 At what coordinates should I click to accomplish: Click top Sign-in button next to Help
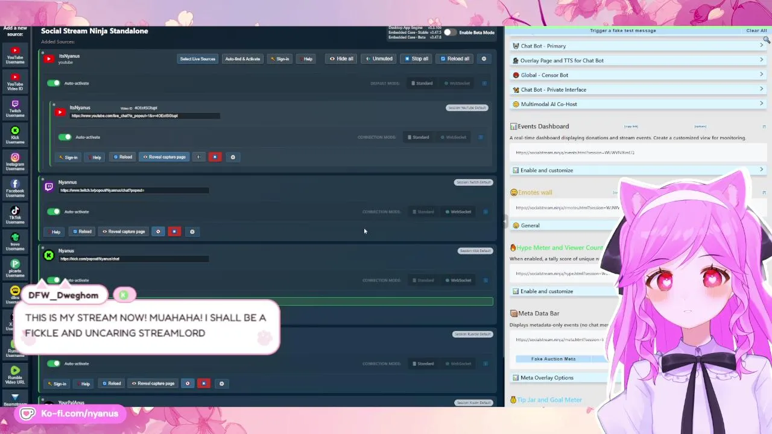[280, 58]
